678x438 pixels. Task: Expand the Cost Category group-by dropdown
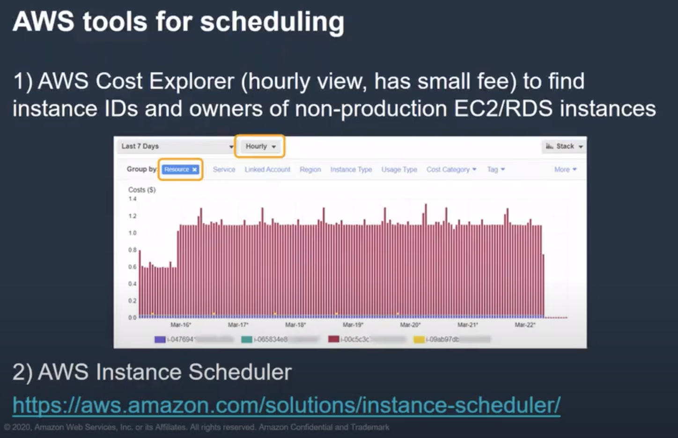[x=451, y=169]
